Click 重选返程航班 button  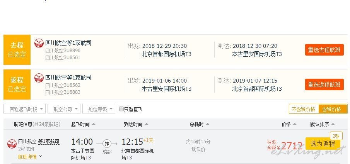[x=324, y=85]
